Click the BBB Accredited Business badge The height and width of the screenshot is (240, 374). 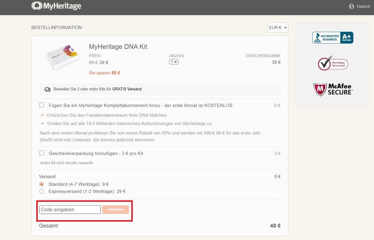point(333,38)
